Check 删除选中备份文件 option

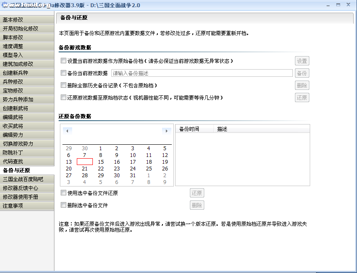pos(64,205)
